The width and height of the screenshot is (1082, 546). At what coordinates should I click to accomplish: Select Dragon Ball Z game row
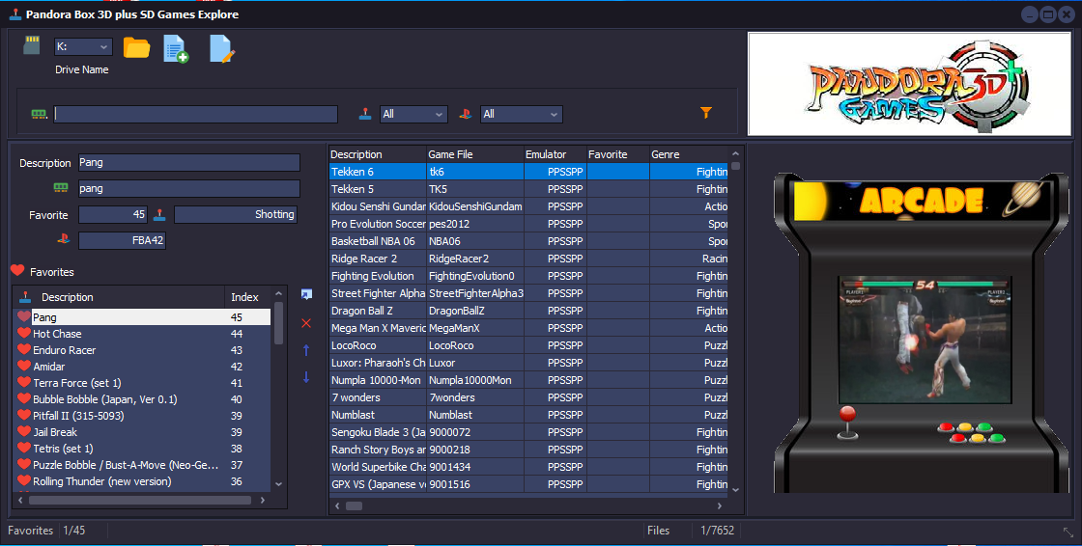pos(528,311)
